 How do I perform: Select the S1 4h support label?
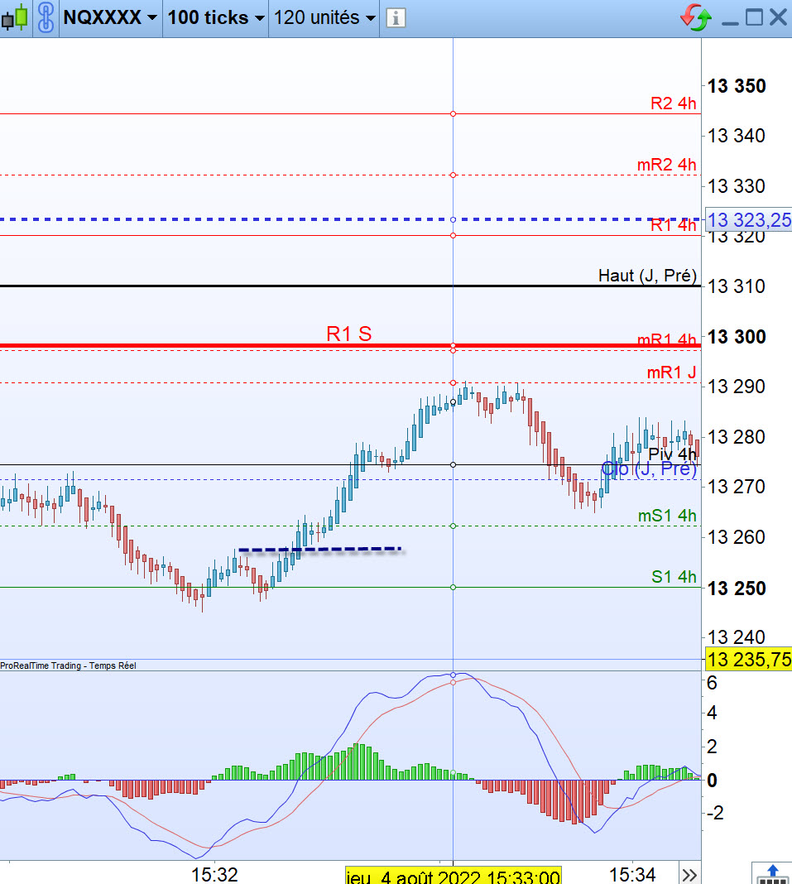coord(674,577)
